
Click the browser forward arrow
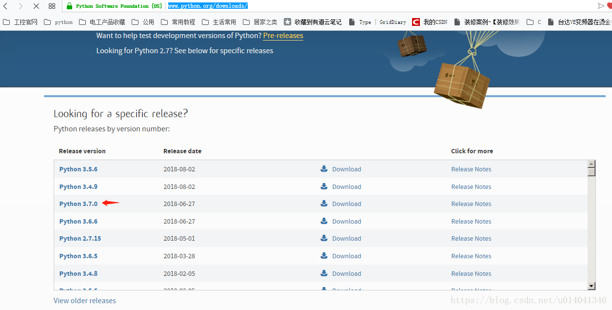(x=20, y=6)
